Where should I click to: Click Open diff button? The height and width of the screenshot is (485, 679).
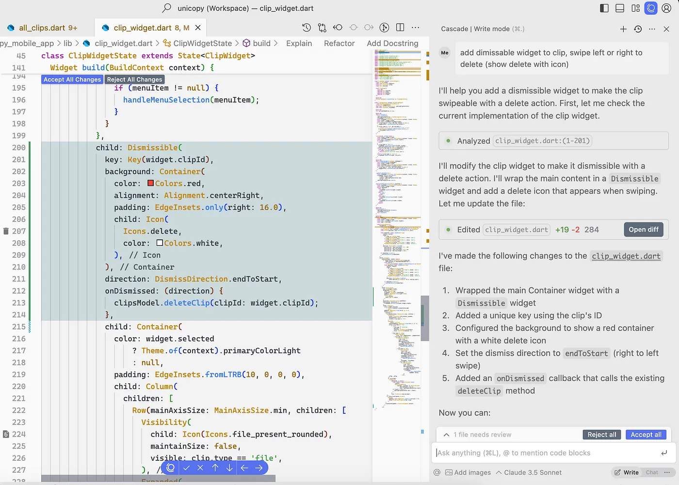tap(644, 230)
